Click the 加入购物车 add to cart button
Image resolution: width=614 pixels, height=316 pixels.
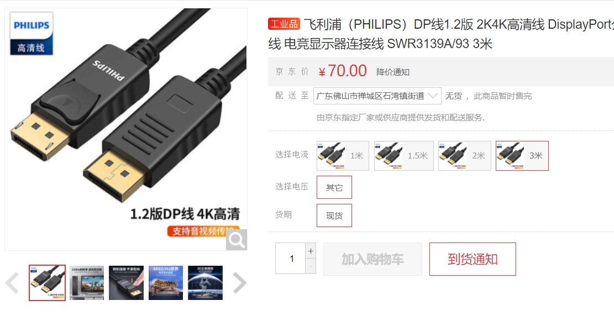tap(372, 259)
